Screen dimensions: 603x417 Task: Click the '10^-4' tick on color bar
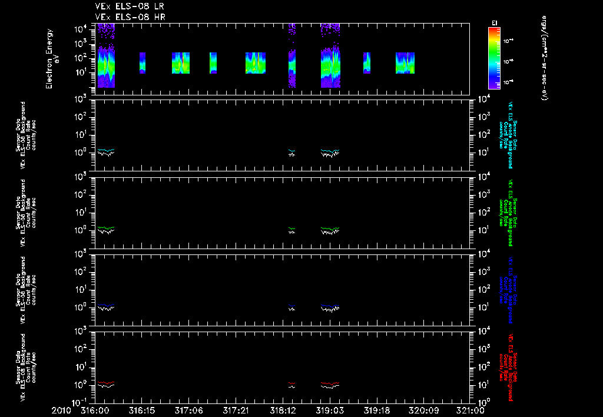[x=509, y=41]
